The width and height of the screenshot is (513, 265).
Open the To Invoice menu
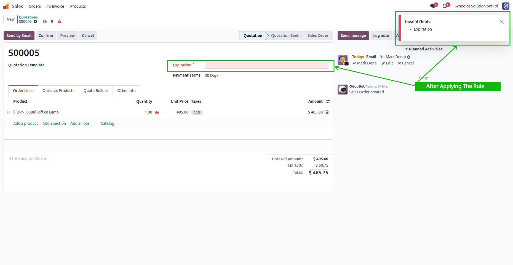[x=55, y=6]
